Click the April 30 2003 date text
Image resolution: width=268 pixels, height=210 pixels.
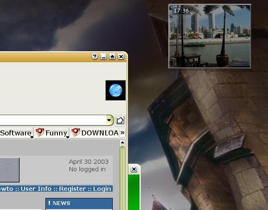(x=89, y=162)
